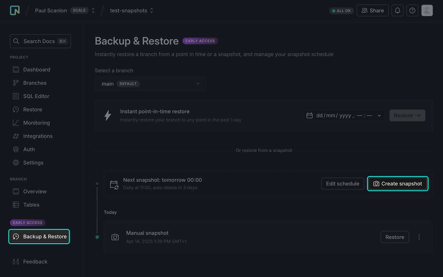This screenshot has width=443, height=277.
Task: Restore the Manual snapshot from April 14
Action: coord(395,237)
